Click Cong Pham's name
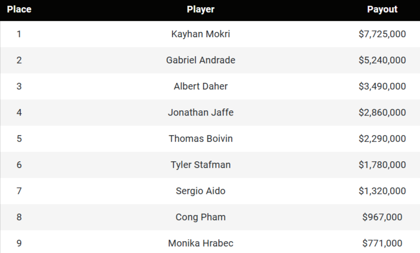 [x=200, y=217]
